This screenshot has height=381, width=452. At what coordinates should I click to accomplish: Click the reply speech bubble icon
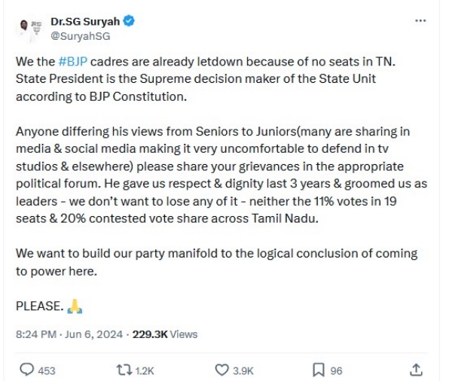pos(26,370)
